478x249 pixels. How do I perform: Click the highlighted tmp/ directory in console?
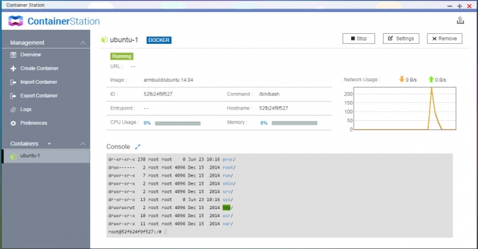pyautogui.click(x=228, y=208)
